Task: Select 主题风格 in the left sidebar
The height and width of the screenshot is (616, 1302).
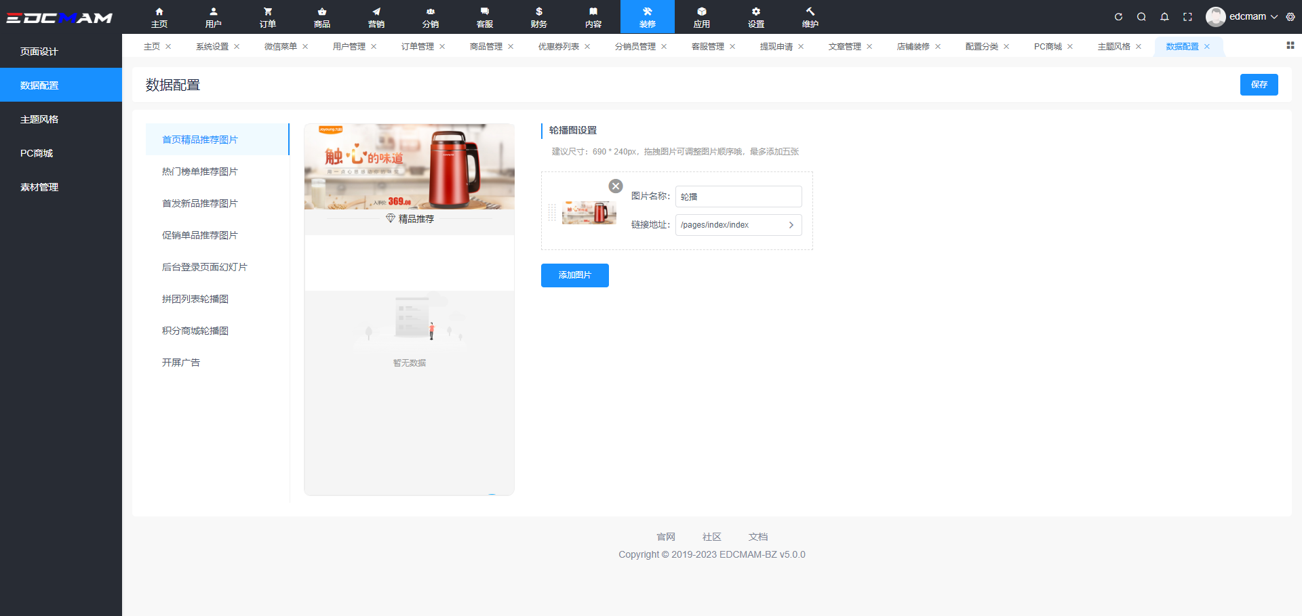Action: coord(39,119)
